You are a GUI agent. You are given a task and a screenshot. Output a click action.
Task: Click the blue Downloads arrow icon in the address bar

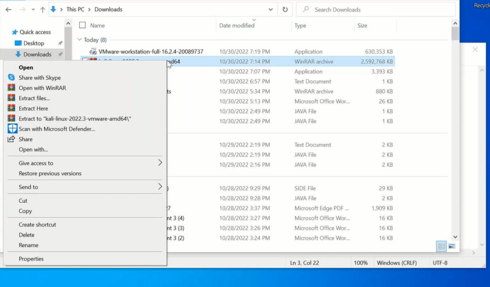click(x=54, y=10)
